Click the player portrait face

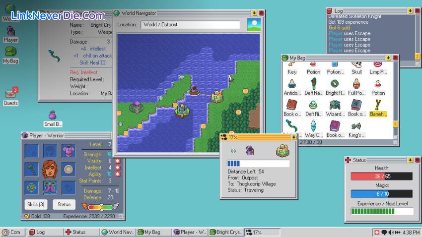coord(50,169)
